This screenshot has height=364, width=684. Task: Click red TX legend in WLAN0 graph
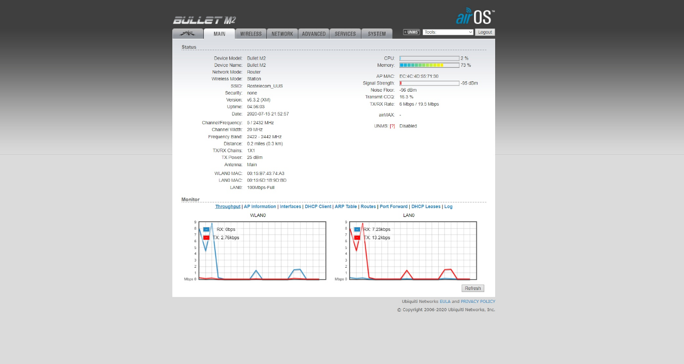click(x=206, y=238)
